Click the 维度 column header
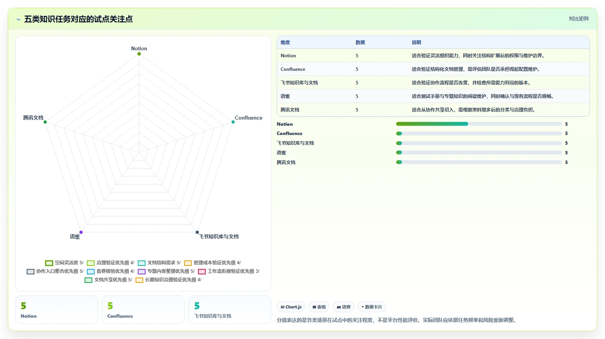 (285, 43)
